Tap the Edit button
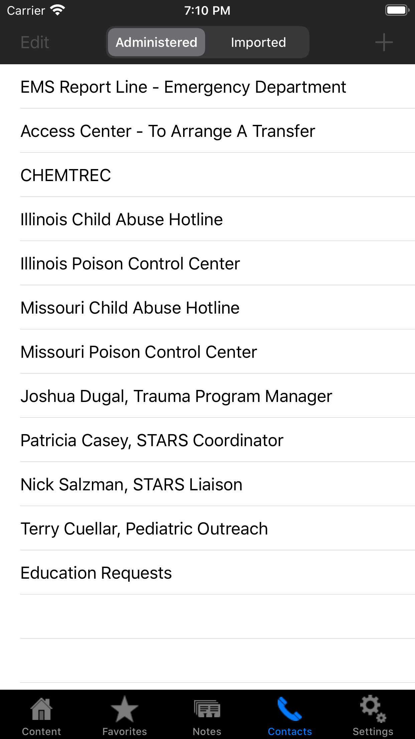Image resolution: width=415 pixels, height=739 pixels. point(35,42)
